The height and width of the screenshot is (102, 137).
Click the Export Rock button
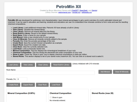pos(28,85)
